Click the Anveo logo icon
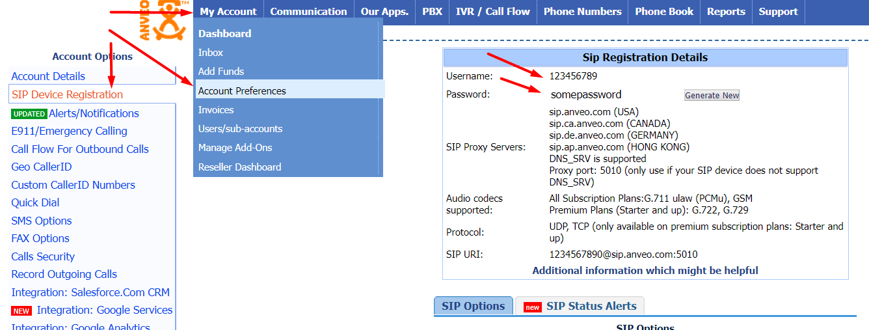Screen dimensions: 869x330 161,20
